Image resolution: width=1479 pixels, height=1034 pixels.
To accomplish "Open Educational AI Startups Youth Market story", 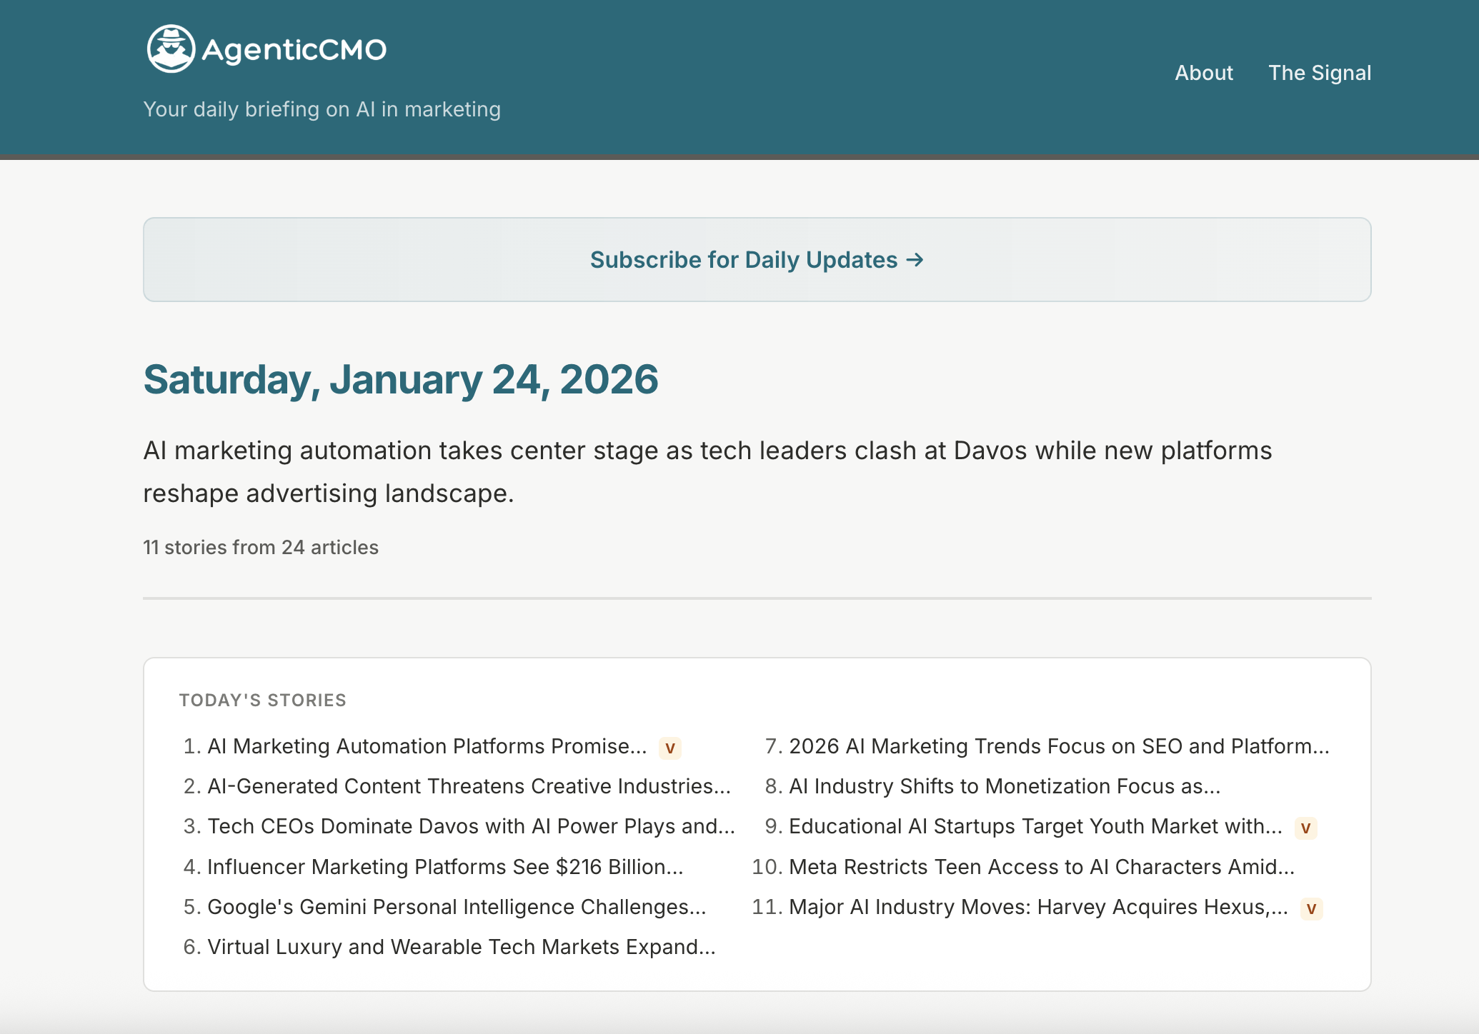I will point(1035,826).
